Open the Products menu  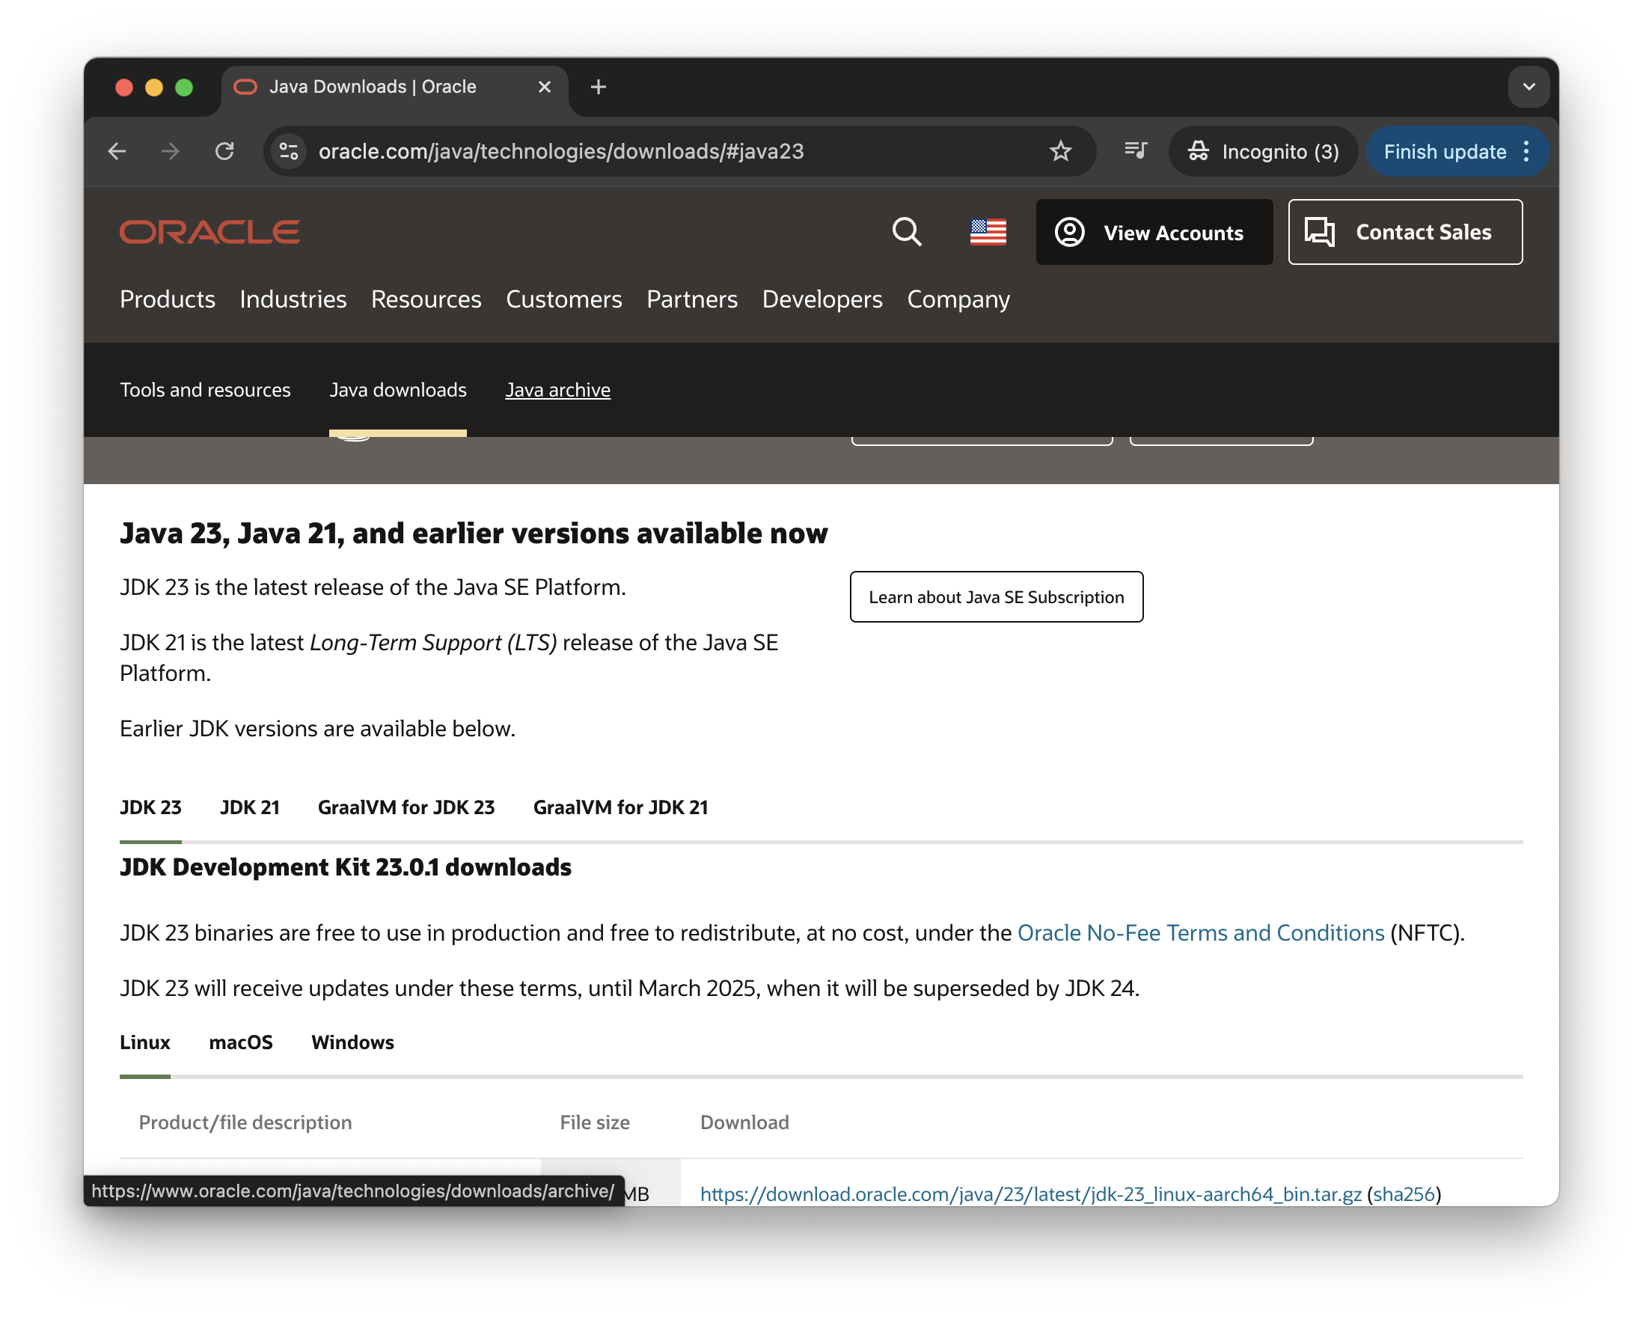point(168,299)
